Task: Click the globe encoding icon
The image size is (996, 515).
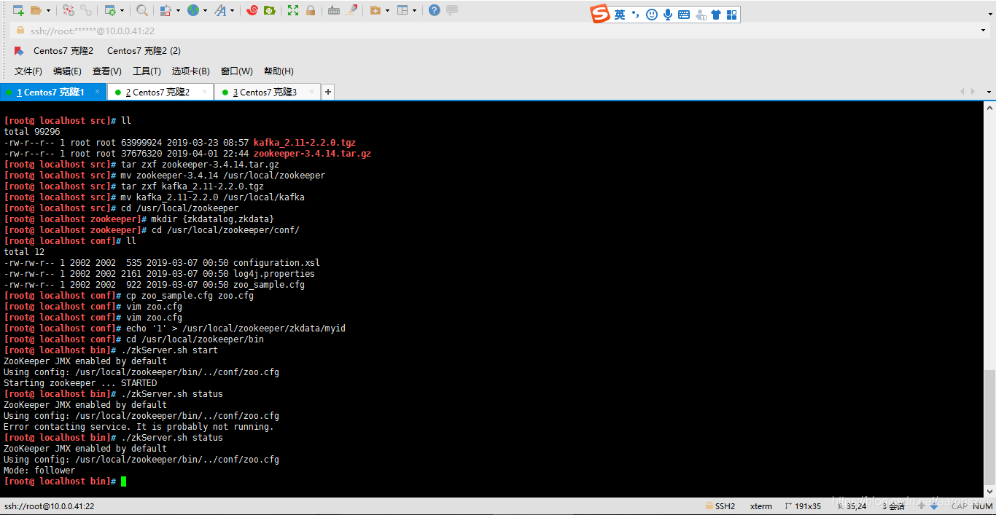Action: pyautogui.click(x=193, y=10)
